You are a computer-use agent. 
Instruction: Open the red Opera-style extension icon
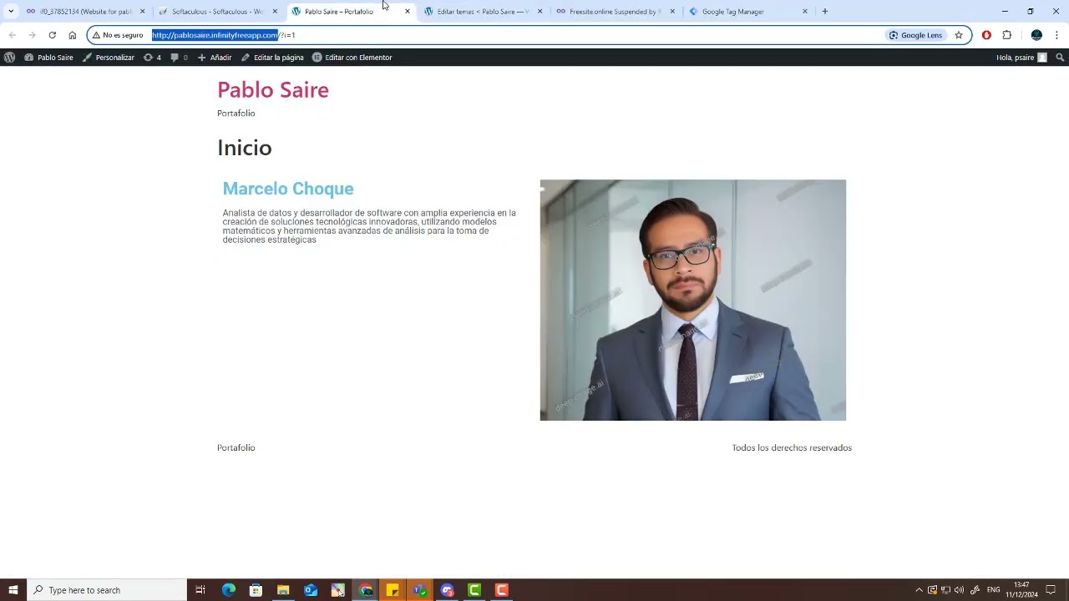(986, 35)
